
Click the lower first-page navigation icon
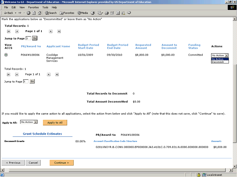click(9, 74)
